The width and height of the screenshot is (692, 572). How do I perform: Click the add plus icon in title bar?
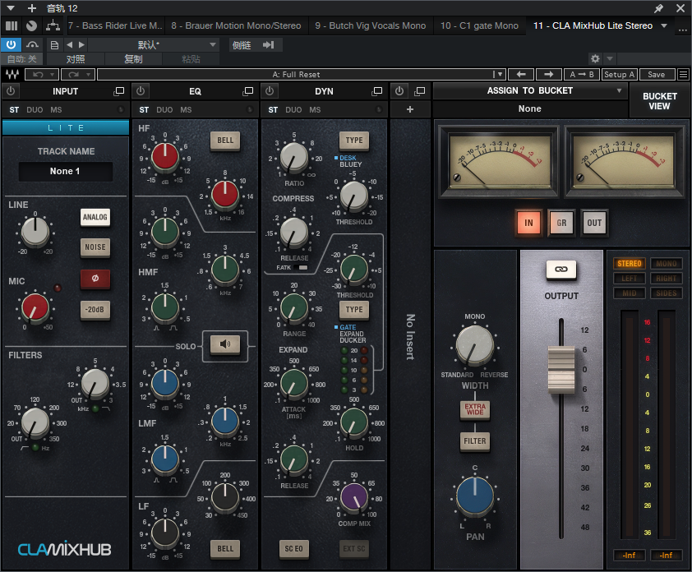click(x=32, y=8)
